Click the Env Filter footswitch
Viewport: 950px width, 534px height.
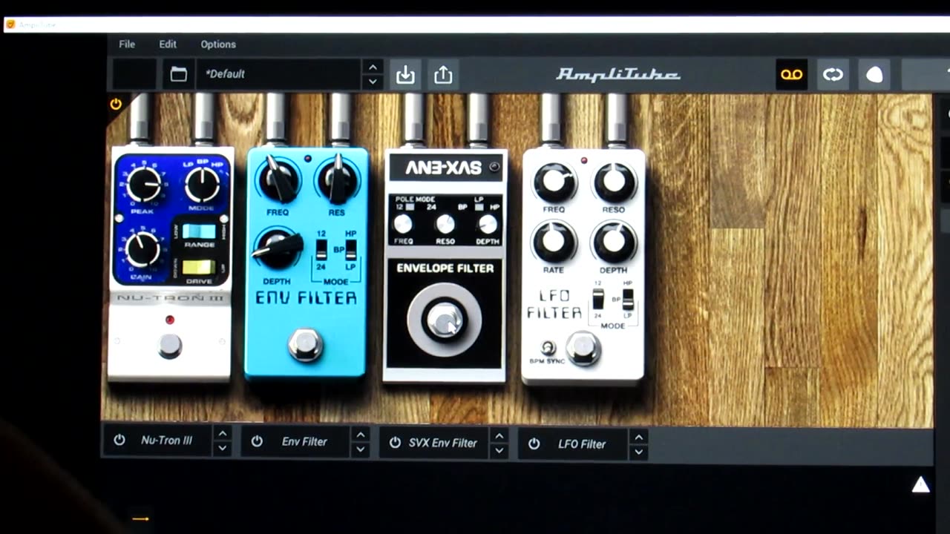click(x=305, y=345)
